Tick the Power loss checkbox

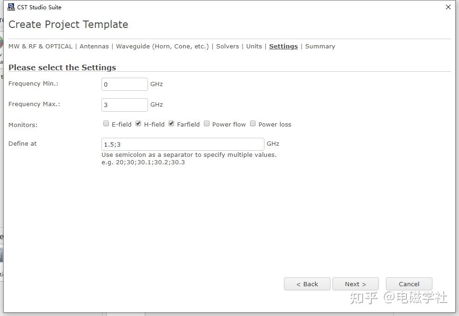253,124
